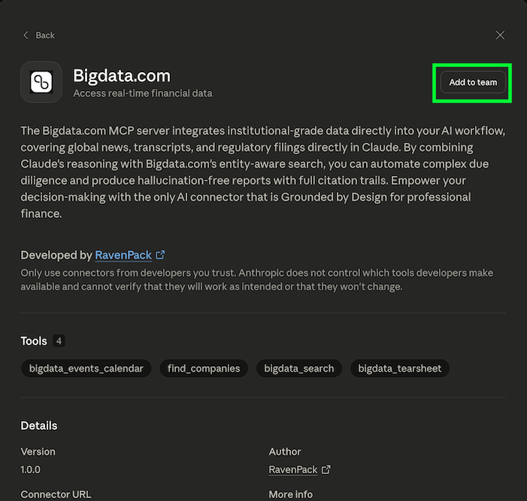Click the version value 1.0.0
The height and width of the screenshot is (501, 527).
[31, 469]
